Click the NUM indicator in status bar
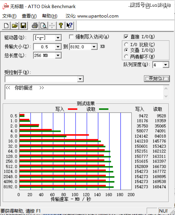This screenshot has height=215, width=175. (163, 211)
